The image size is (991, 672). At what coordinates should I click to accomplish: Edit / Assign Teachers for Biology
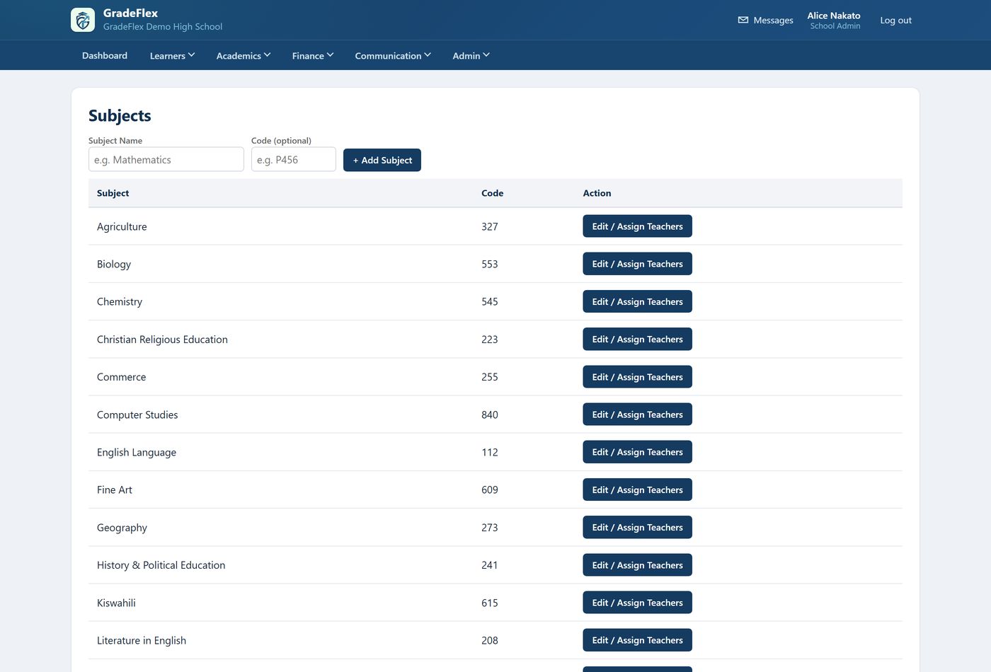[637, 264]
